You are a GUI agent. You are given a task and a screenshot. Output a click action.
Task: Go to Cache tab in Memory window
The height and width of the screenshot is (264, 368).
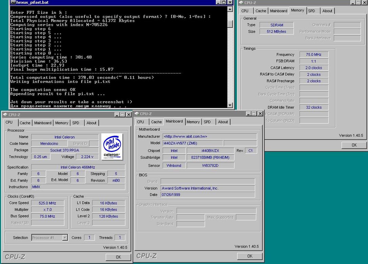click(x=261, y=11)
